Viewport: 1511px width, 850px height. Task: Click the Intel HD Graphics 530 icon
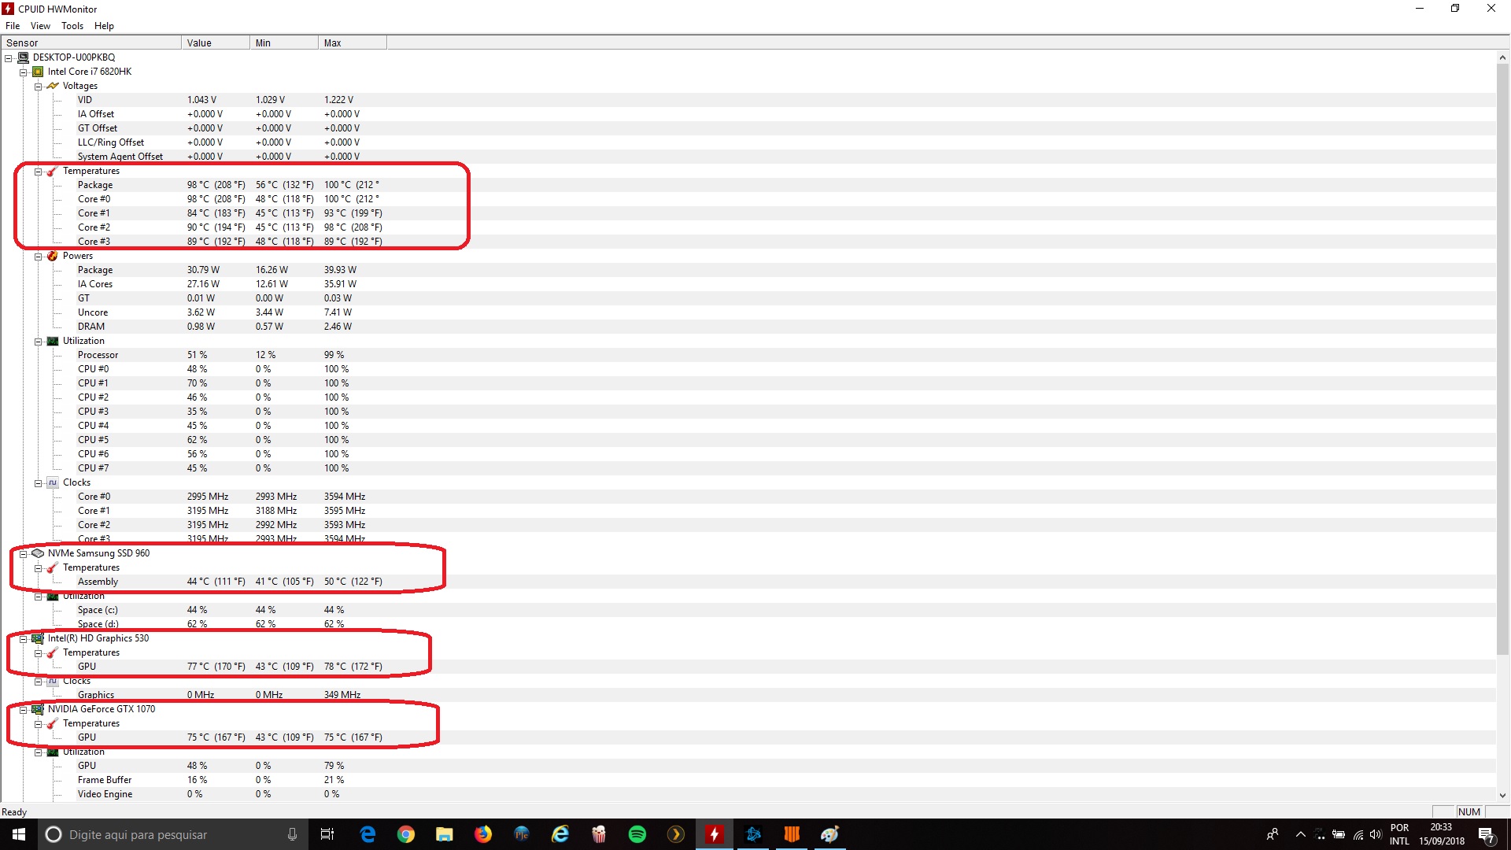(38, 638)
